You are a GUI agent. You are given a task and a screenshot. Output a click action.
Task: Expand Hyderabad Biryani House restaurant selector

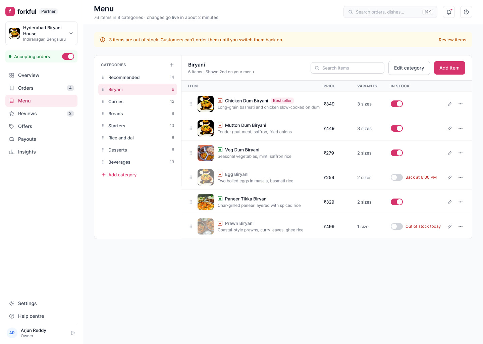tap(41, 33)
